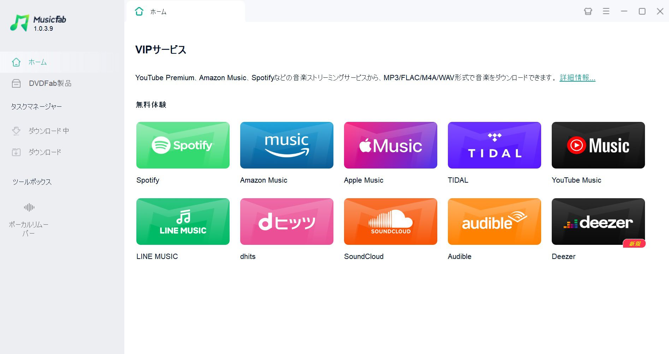Viewport: 669px width, 354px height.
Task: Open the 詳細情報... link
Action: point(578,78)
